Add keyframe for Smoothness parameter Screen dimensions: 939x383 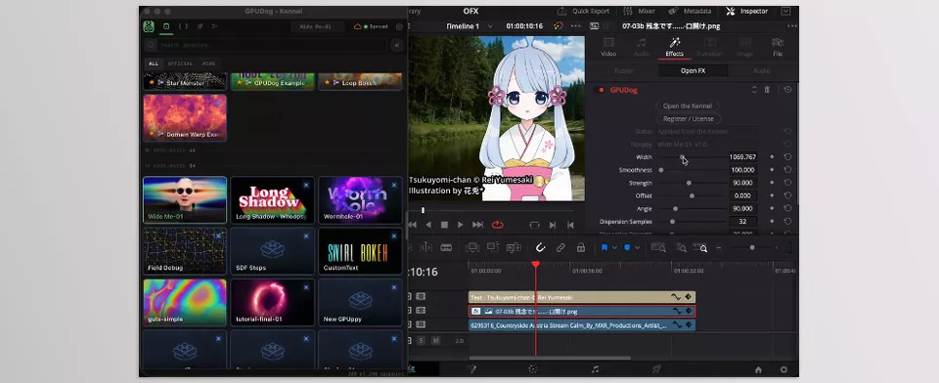point(772,170)
